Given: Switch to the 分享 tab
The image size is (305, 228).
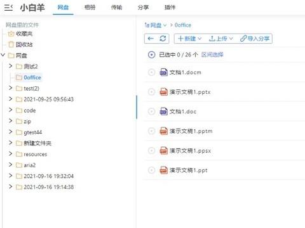Looking at the screenshot, I should pos(143,8).
